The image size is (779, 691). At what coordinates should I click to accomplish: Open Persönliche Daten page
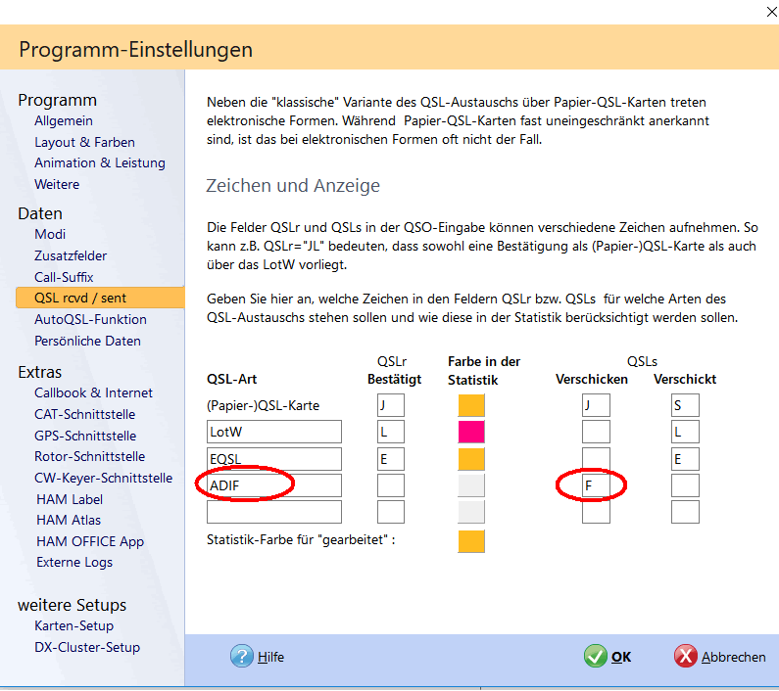[87, 341]
